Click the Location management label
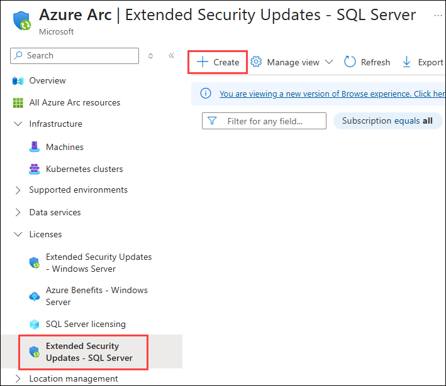This screenshot has width=446, height=386. click(74, 378)
